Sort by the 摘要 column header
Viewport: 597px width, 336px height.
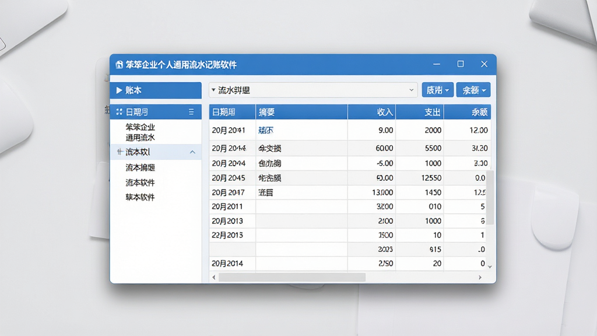(x=301, y=112)
